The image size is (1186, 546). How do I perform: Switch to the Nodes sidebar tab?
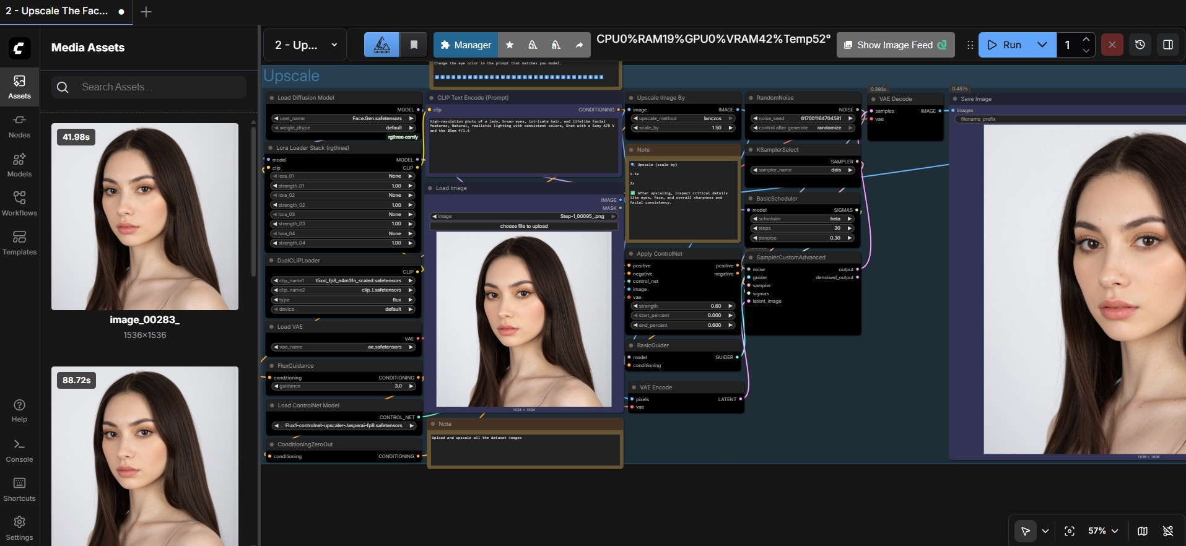[19, 126]
